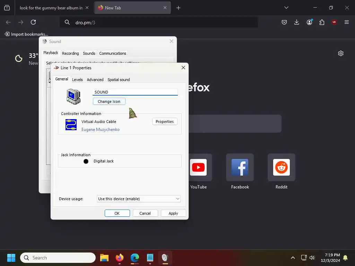355x266 pixels.
Task: Click Import bookmarks in bookmarks bar
Action: [26, 34]
